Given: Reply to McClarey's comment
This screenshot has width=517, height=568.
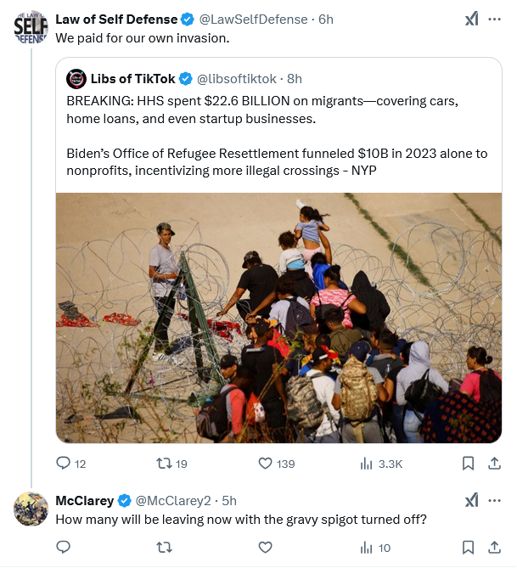Looking at the screenshot, I should point(64,548).
